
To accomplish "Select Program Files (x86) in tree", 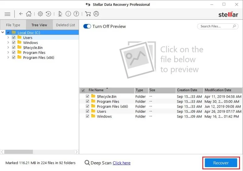I will tap(39, 57).
